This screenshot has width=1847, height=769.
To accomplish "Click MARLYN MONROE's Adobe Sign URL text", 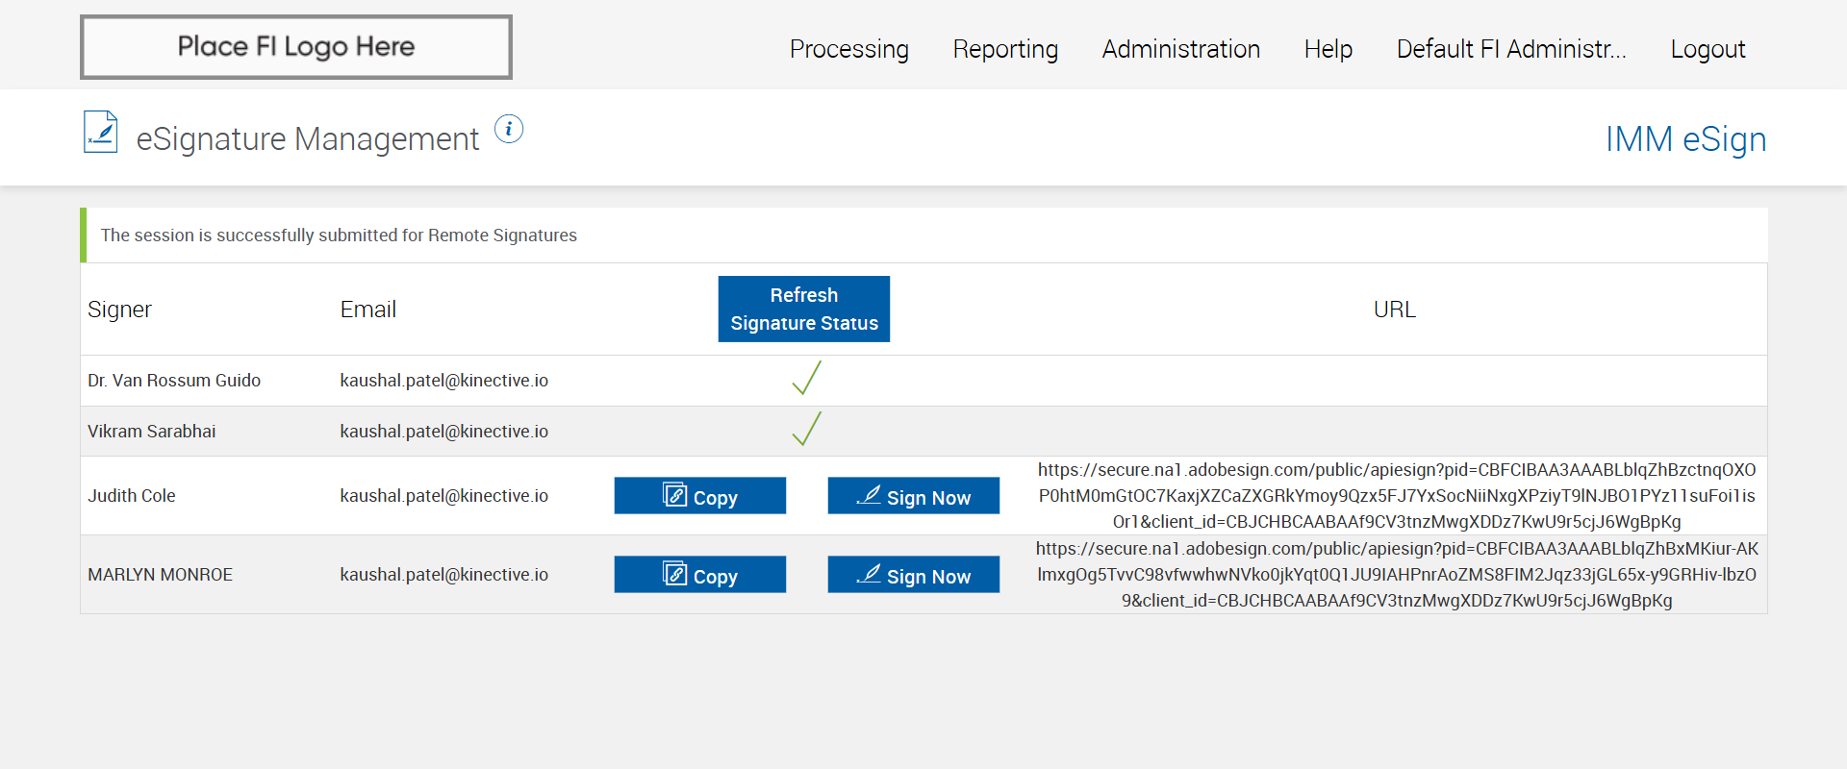I will point(1397,575).
